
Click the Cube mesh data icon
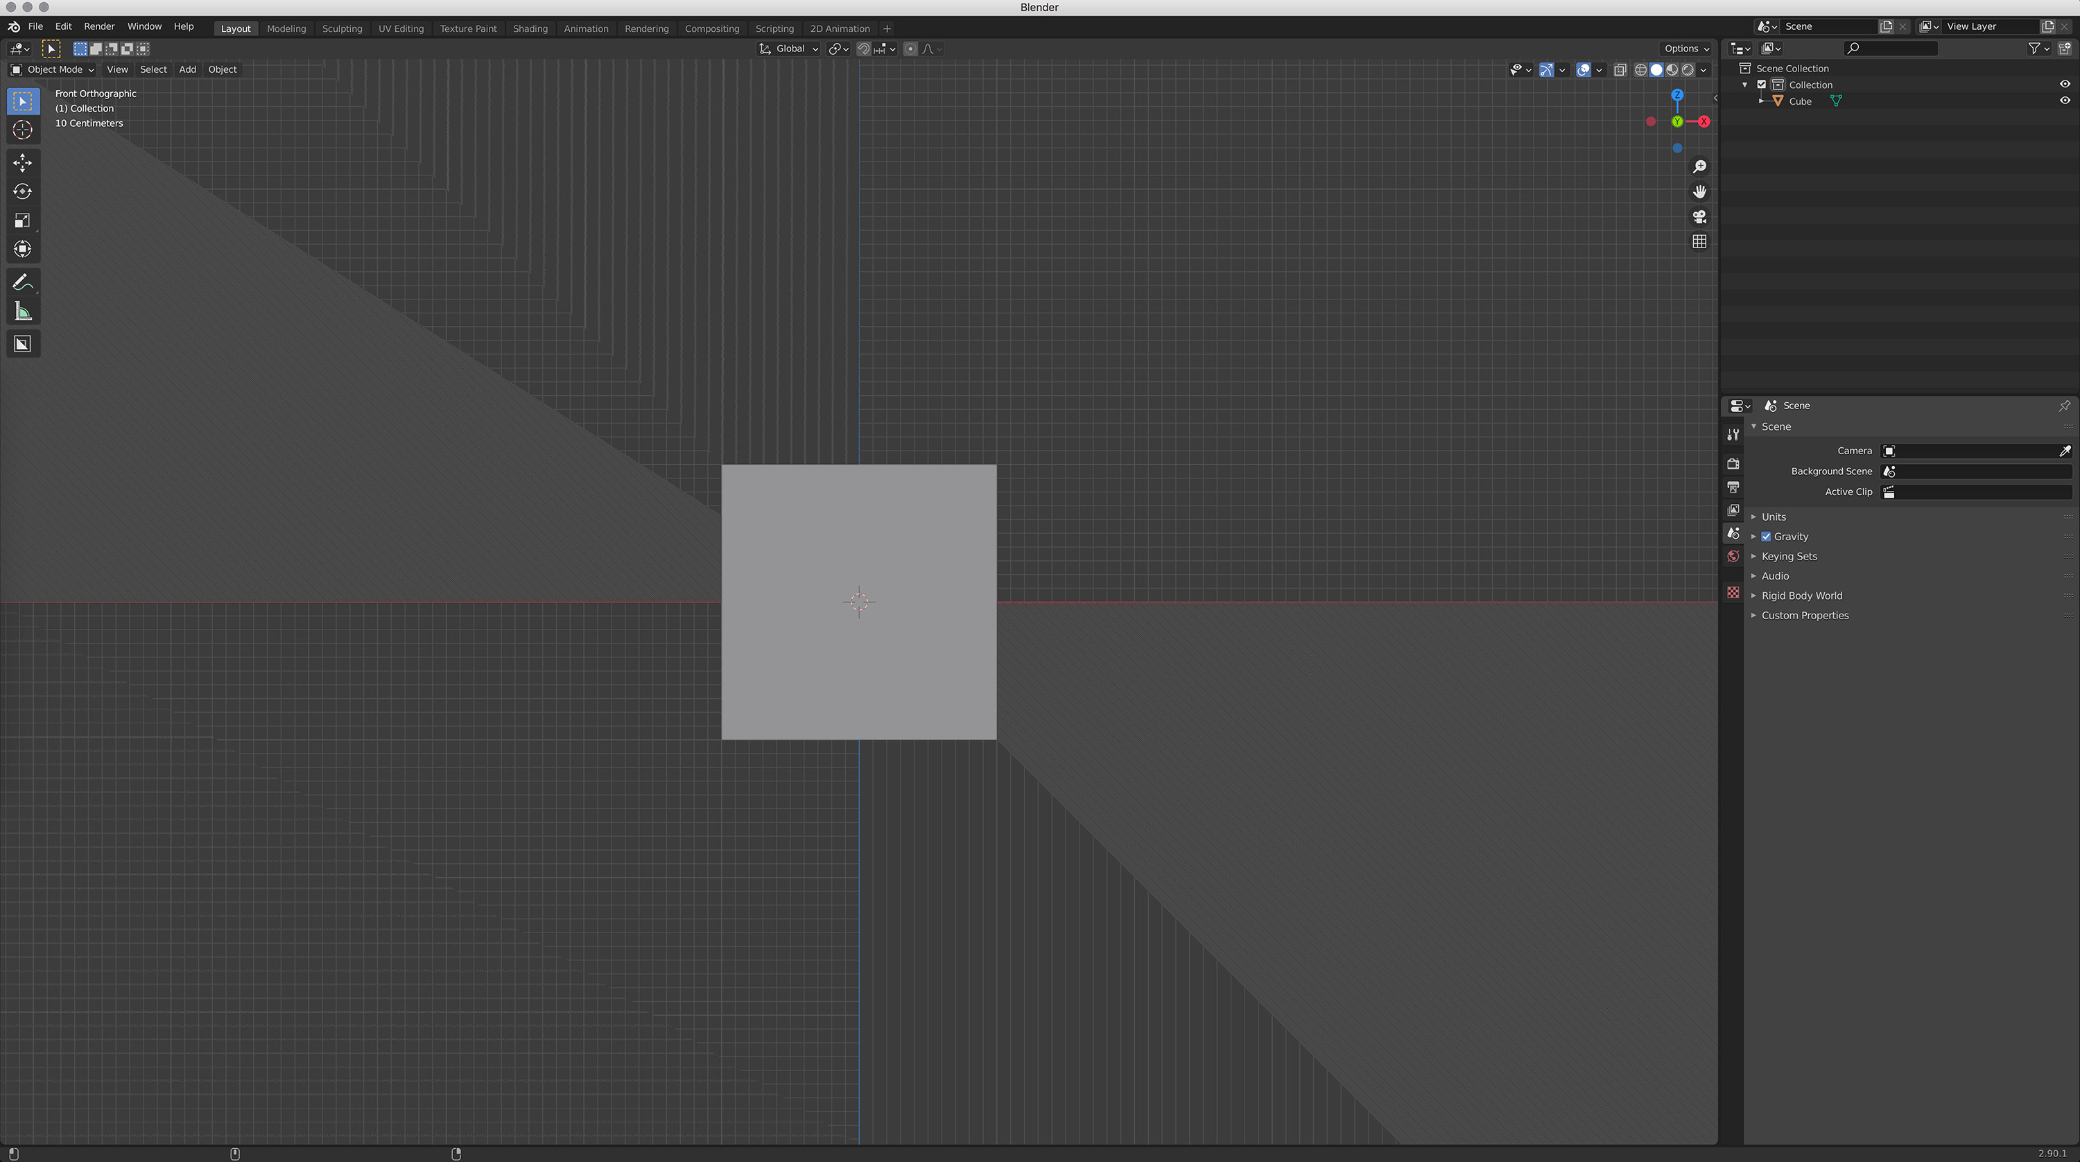(x=1835, y=101)
